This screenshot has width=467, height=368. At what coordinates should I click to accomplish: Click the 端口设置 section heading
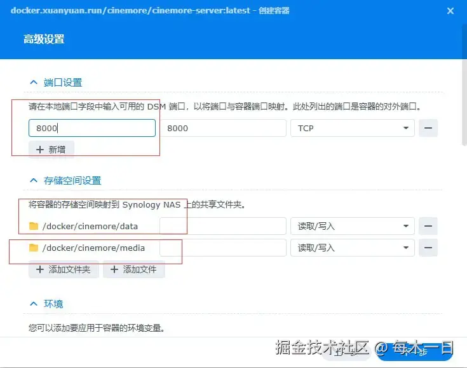pyautogui.click(x=63, y=82)
